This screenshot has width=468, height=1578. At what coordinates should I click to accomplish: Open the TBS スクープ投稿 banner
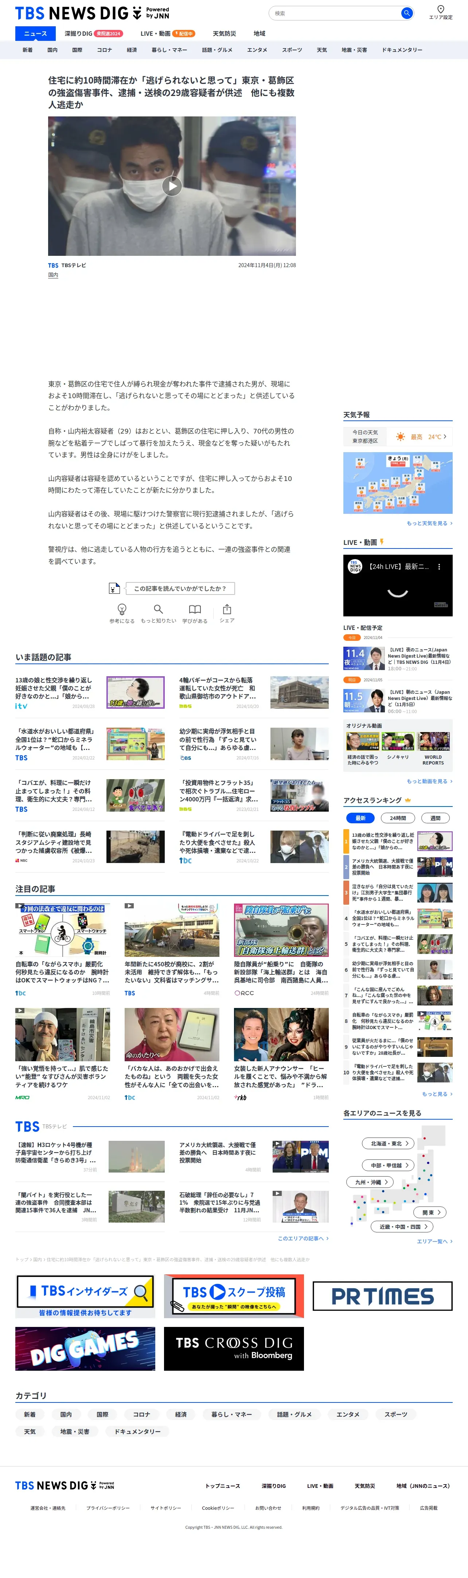[234, 1296]
